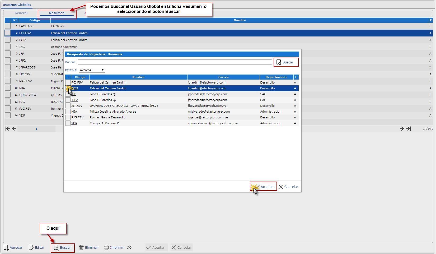Open the Resumen tab

[57, 13]
